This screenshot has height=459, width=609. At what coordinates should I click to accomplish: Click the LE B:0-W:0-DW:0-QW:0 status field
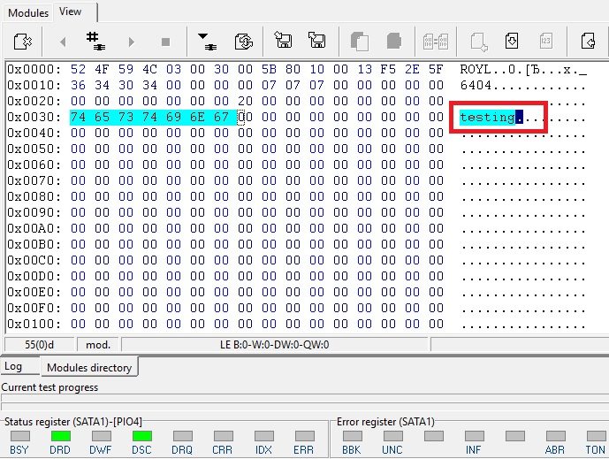[275, 345]
